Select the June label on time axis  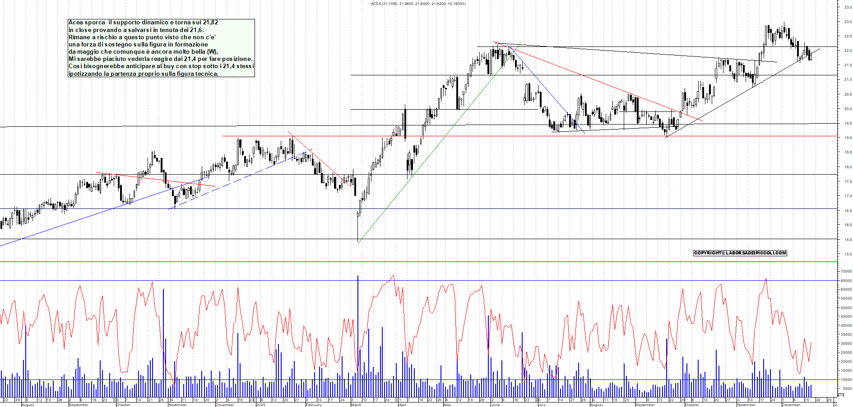coord(495,405)
